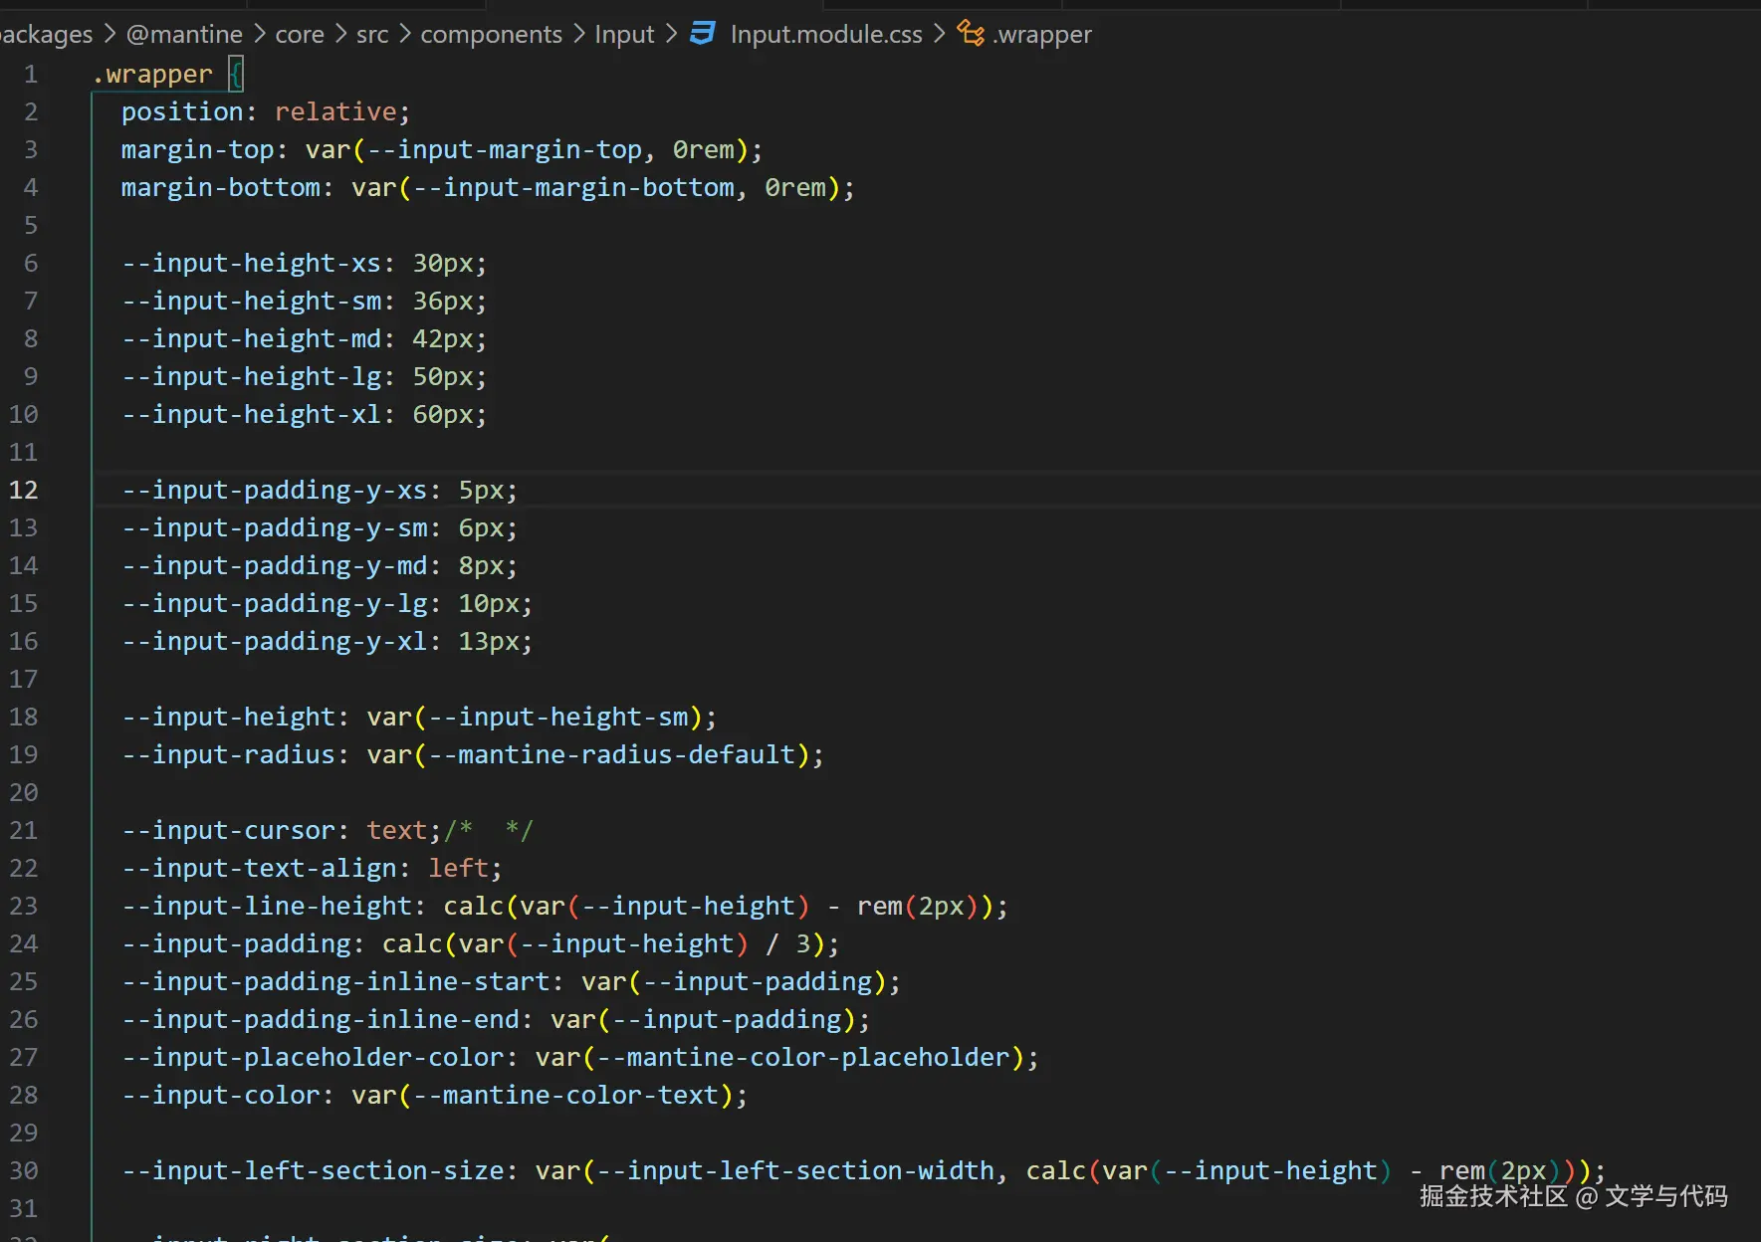Place cursor on the 'relative' position value
This screenshot has width=1761, height=1242.
[x=335, y=111]
